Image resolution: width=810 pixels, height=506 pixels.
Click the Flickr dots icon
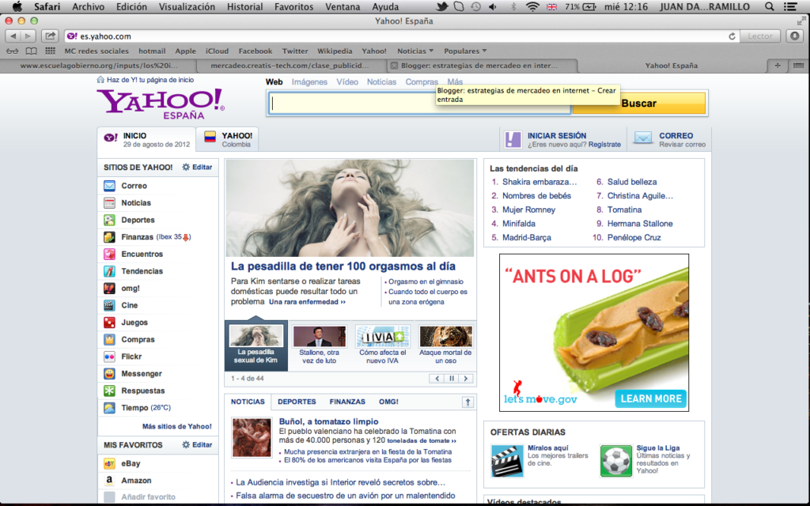[x=109, y=357]
